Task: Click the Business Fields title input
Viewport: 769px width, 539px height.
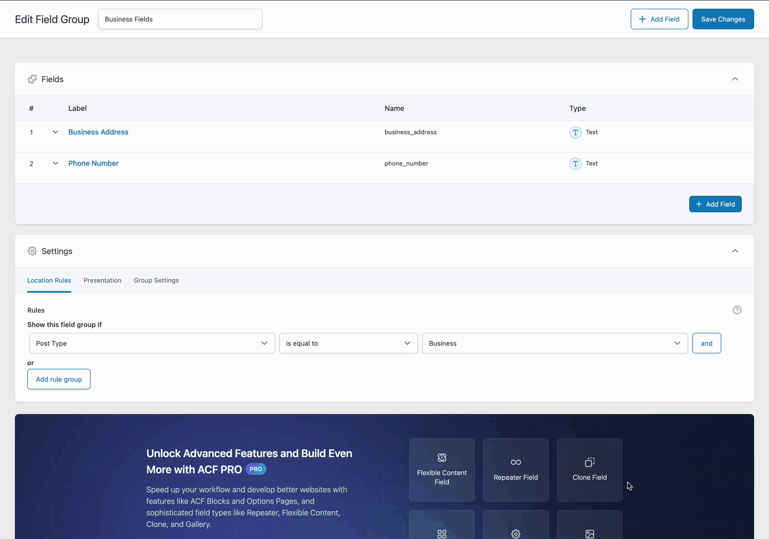Action: [180, 18]
